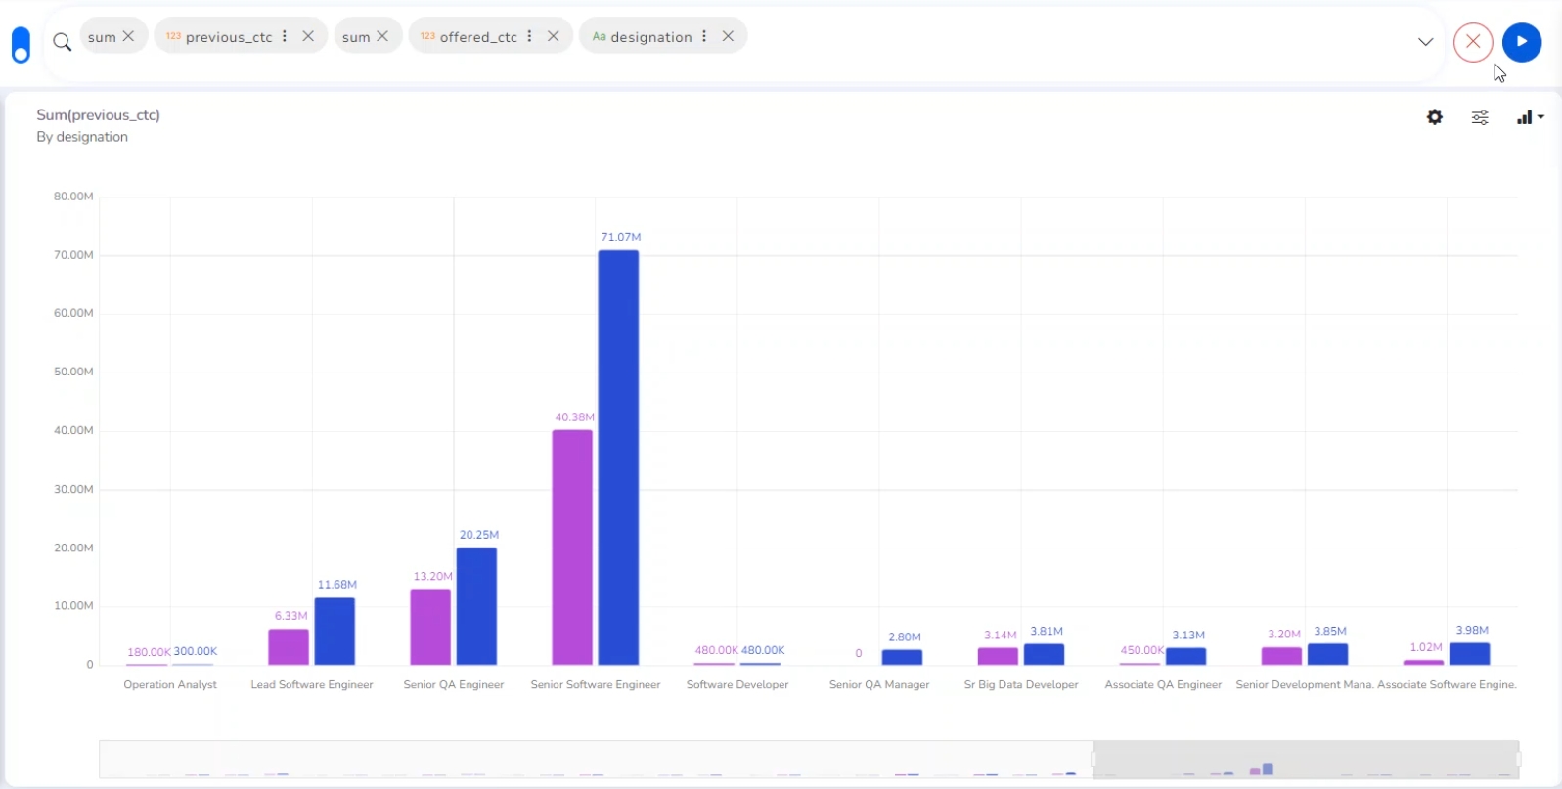Remove the designation chip with its X
Image resolution: width=1562 pixels, height=789 pixels.
coord(728,36)
